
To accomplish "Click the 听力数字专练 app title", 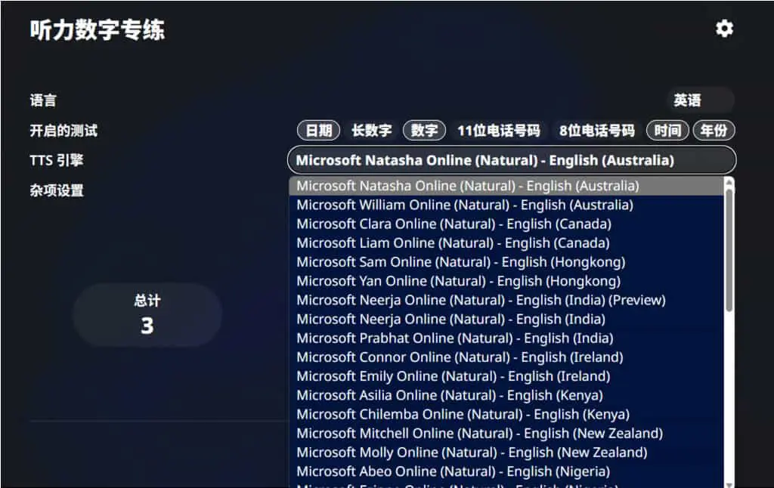I will (x=98, y=29).
